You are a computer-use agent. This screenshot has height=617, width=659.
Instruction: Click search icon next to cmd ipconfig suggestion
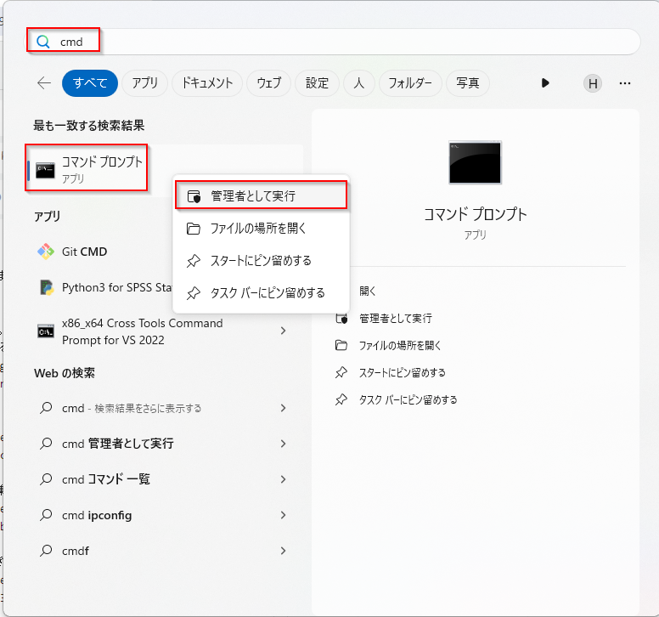[46, 515]
